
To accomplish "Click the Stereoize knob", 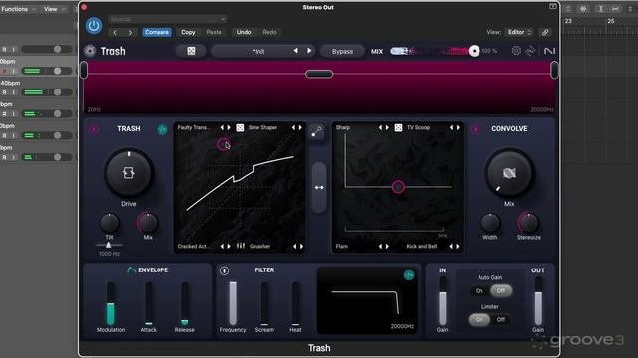I will (x=528, y=223).
